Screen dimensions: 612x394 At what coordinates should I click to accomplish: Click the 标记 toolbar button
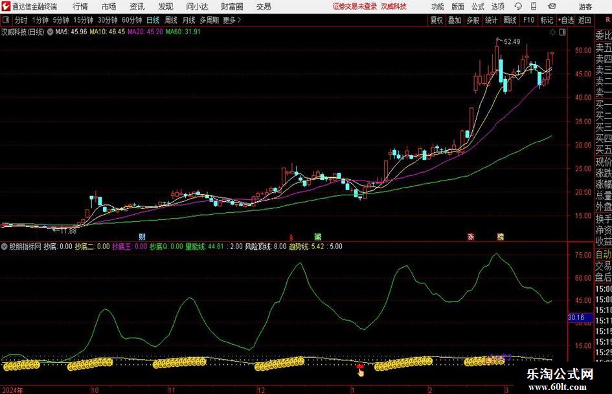click(x=547, y=20)
